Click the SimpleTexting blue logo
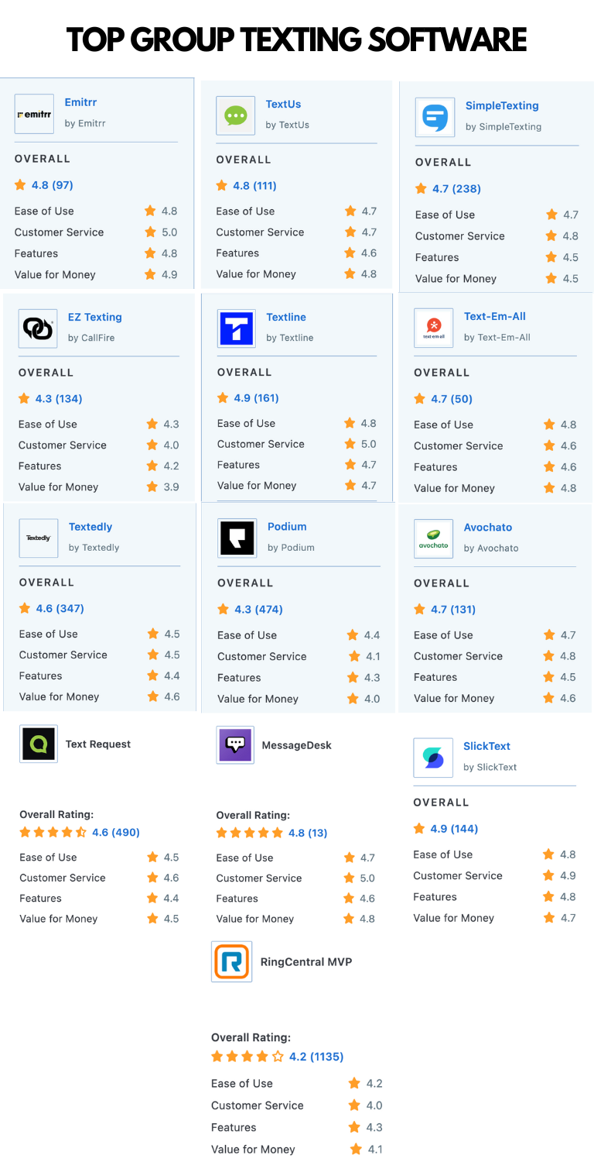This screenshot has width=594, height=1162. pos(435,117)
